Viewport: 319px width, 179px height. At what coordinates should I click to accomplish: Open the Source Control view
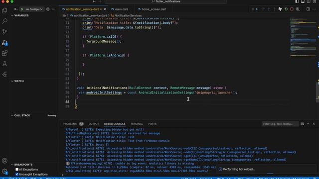click(x=4, y=32)
